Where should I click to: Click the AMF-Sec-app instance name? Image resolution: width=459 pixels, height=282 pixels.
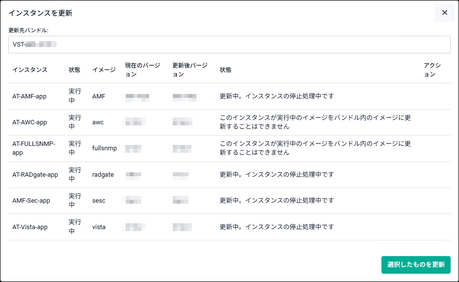coord(31,201)
